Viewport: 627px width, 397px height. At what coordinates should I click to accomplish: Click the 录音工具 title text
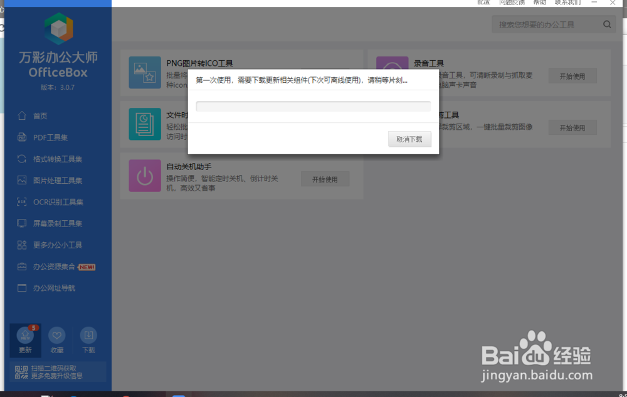coord(429,63)
